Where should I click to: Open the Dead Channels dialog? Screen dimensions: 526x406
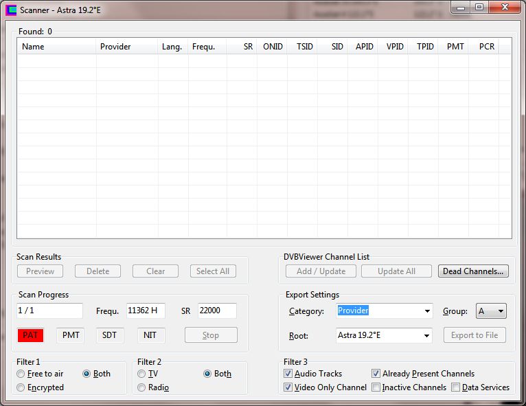coord(473,271)
